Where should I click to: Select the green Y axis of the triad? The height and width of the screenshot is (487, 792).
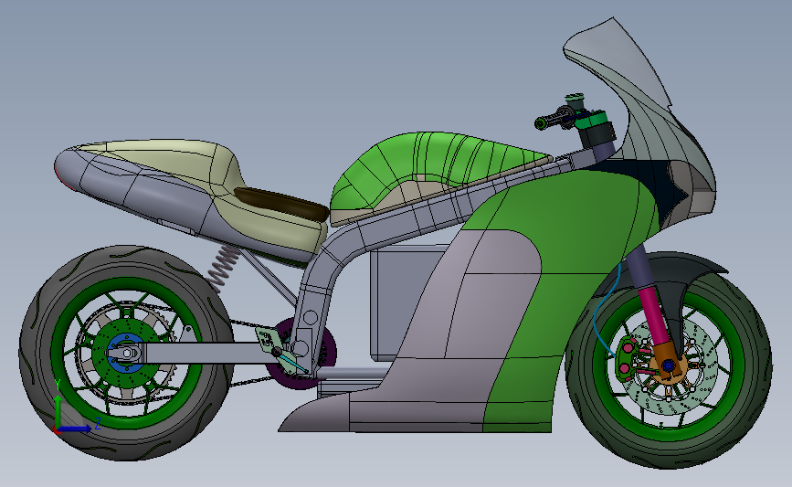coord(58,411)
